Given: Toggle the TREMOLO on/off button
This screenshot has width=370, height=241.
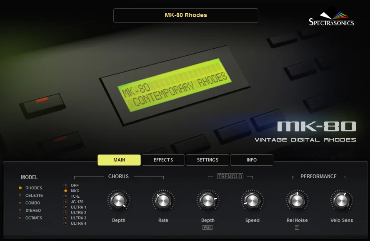Looking at the screenshot, I should (230, 176).
